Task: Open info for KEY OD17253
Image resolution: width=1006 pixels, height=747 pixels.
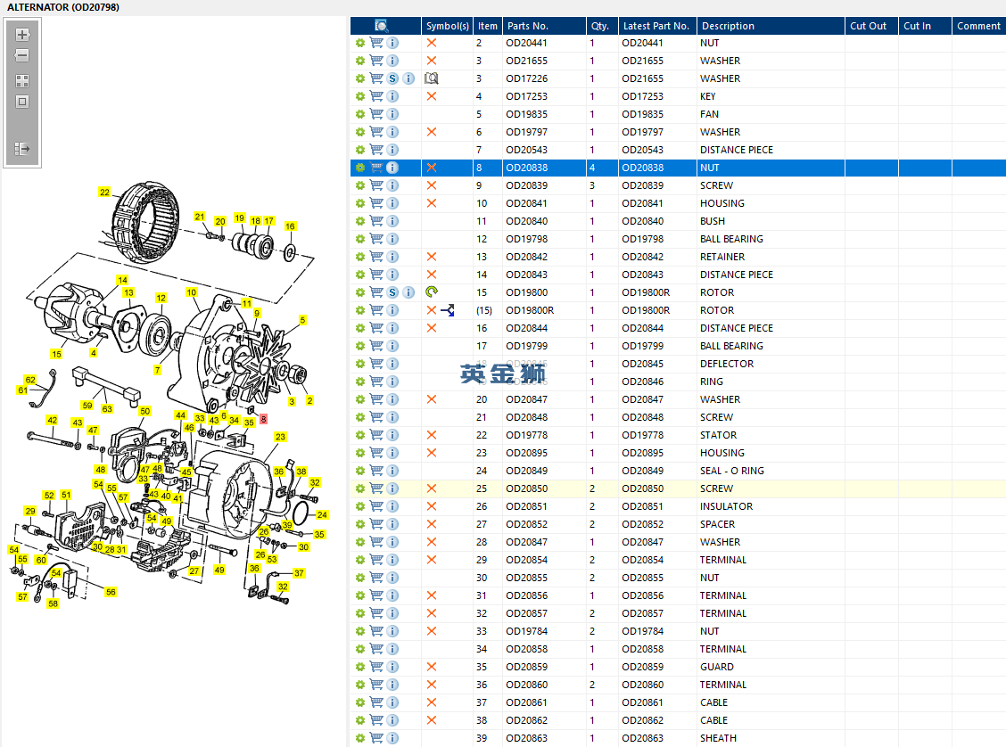Action: pos(392,96)
